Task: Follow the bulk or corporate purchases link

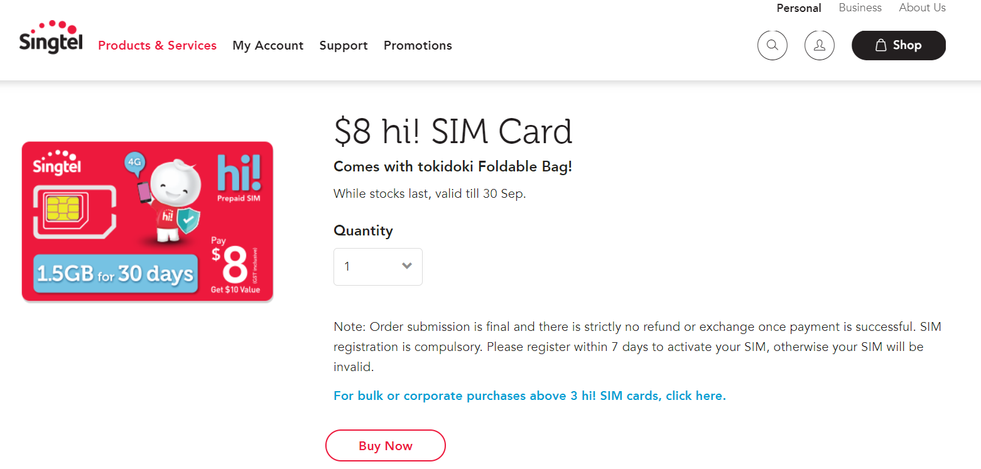Action: (x=529, y=396)
